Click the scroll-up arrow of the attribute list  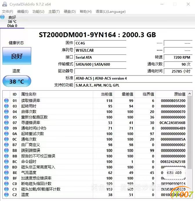click(x=189, y=94)
